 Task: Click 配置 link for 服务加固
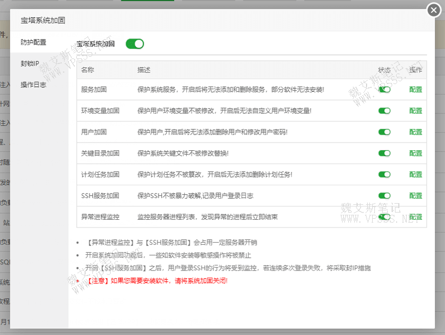(x=416, y=90)
